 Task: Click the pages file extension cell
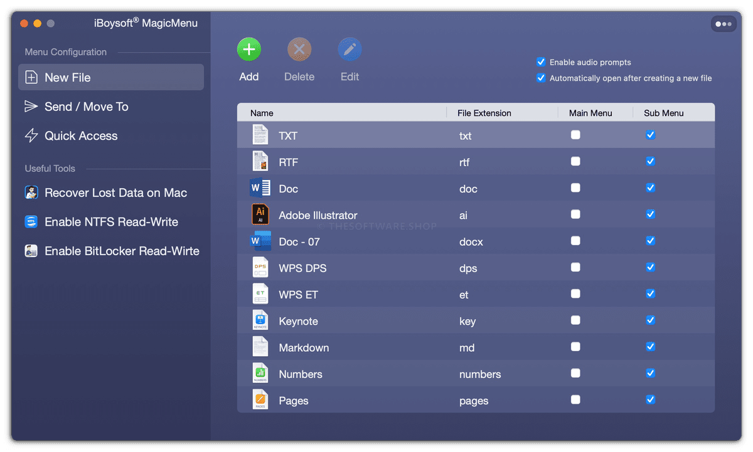click(x=474, y=401)
